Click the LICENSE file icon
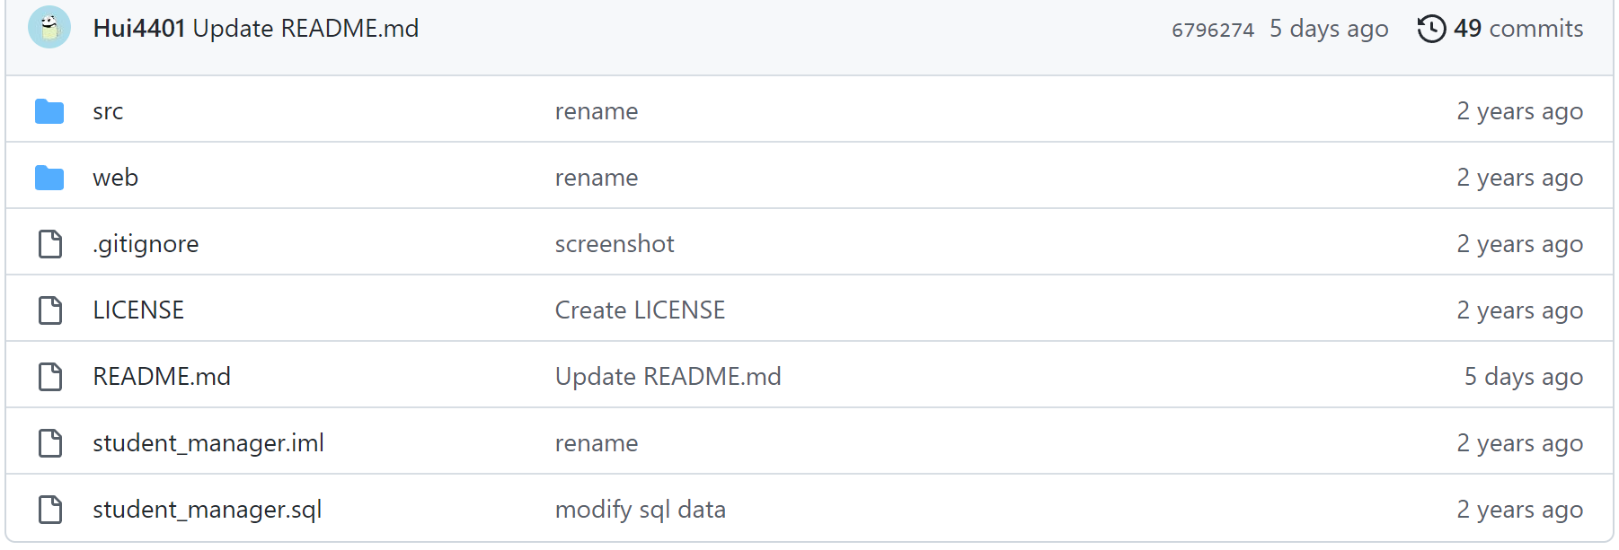Viewport: 1619px width, 550px height. pos(50,310)
